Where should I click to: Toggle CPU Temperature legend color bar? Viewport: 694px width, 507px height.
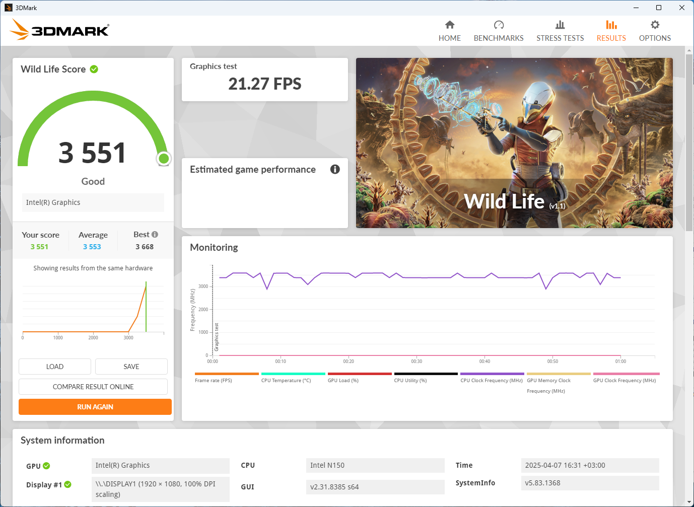coord(293,374)
